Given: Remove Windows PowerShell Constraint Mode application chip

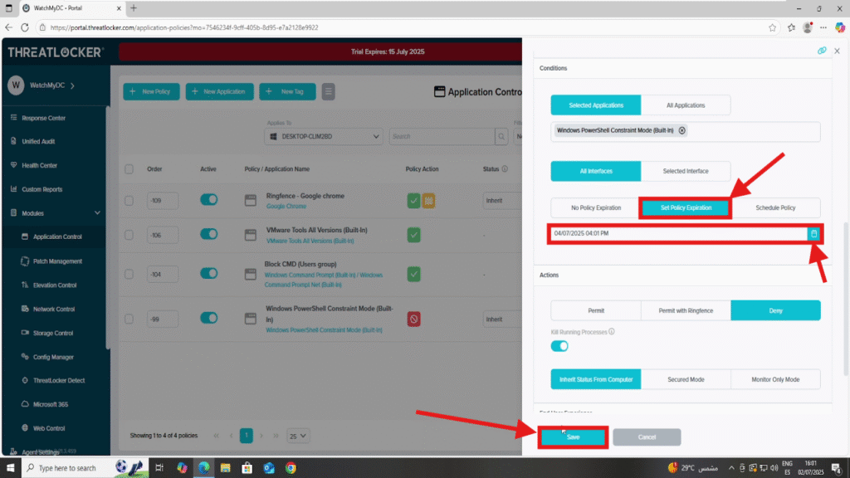Looking at the screenshot, I should (682, 130).
